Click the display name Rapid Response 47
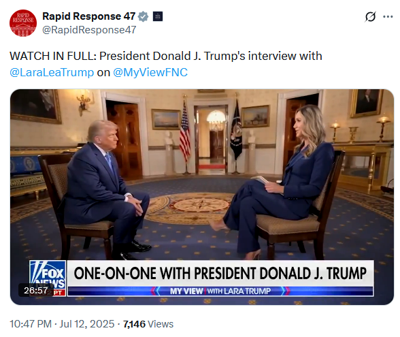 [88, 16]
